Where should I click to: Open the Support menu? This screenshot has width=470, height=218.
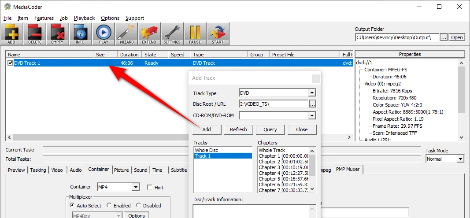click(x=135, y=18)
